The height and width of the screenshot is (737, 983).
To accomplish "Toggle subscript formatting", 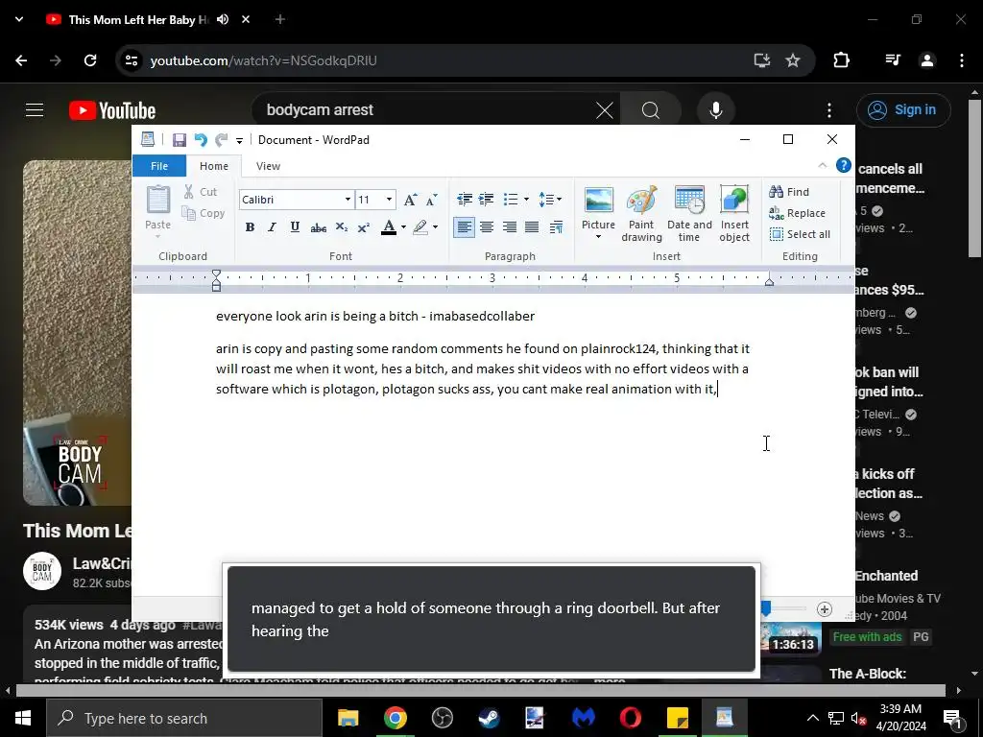I will click(x=341, y=226).
